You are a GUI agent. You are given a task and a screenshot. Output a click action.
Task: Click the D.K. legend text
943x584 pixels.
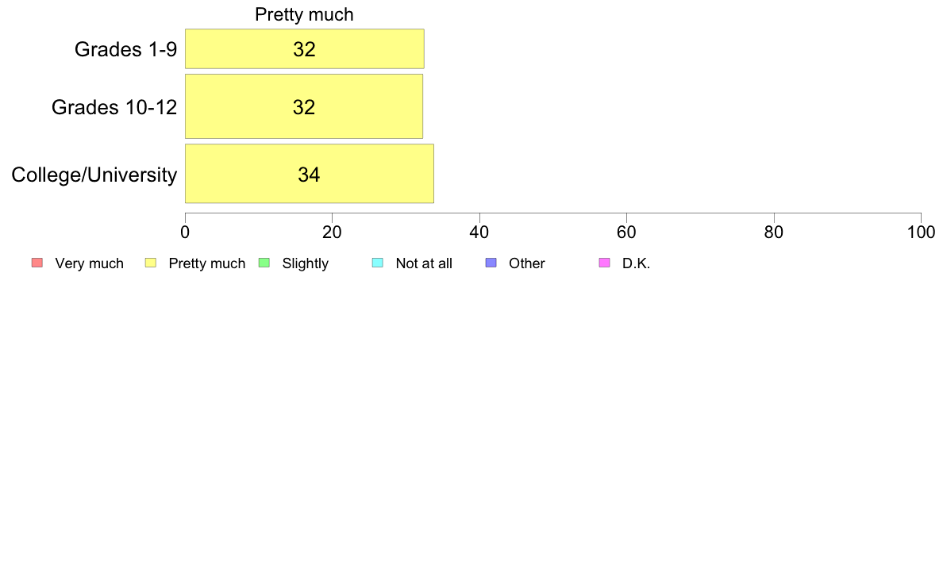637,263
